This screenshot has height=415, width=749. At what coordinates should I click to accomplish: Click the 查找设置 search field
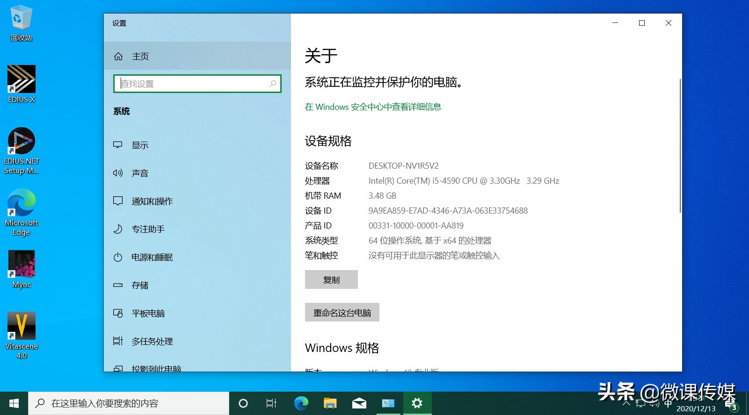192,84
